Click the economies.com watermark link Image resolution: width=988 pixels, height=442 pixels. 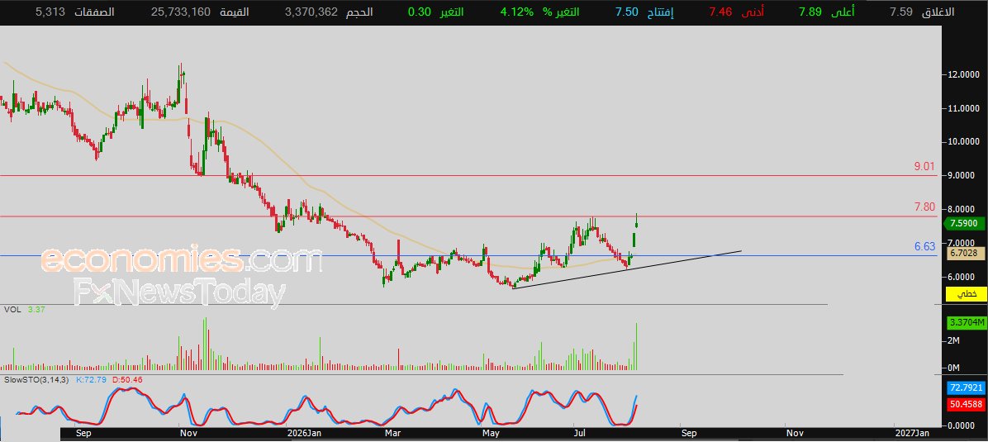(x=182, y=261)
